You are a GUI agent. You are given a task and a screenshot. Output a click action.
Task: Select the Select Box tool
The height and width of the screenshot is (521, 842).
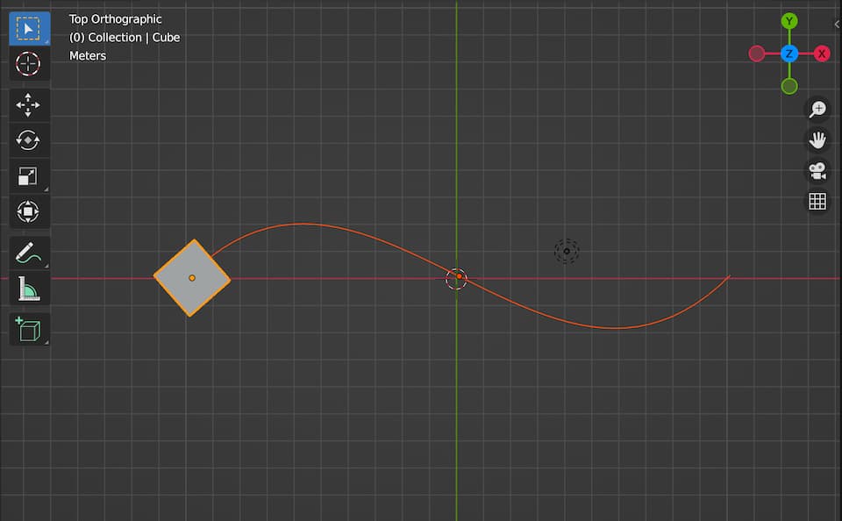(x=28, y=29)
